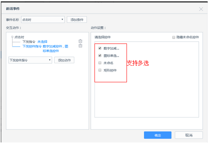208x144 pixels.
Task: Select the 下发指令 tree item
Action: (29, 42)
